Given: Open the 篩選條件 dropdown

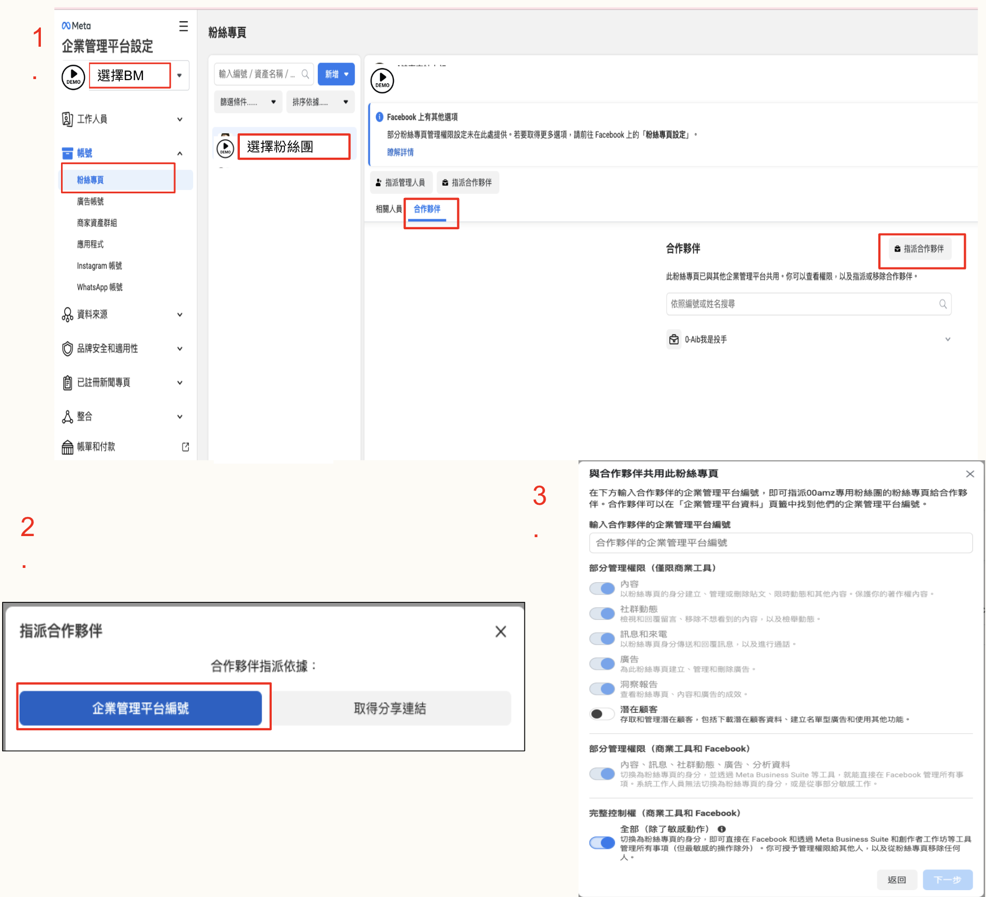Looking at the screenshot, I should 248,102.
